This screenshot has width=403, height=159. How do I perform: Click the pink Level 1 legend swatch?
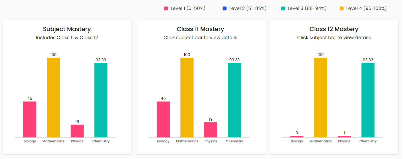166,9
